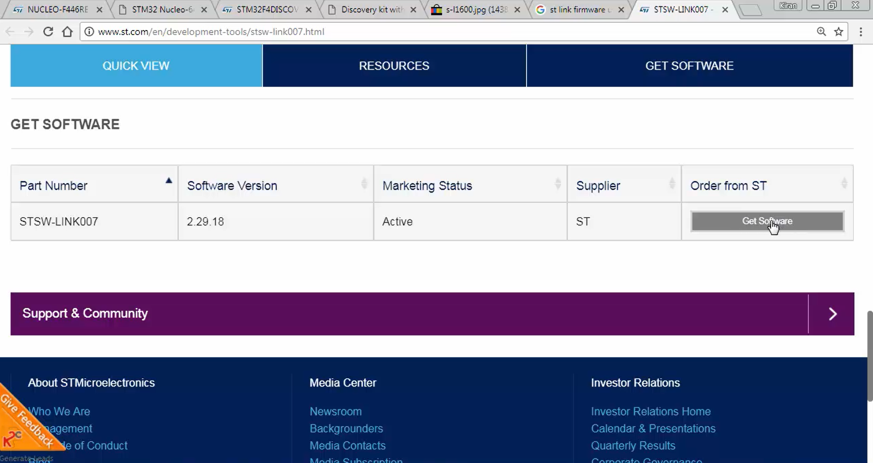Go to the browser home page icon

(67, 31)
